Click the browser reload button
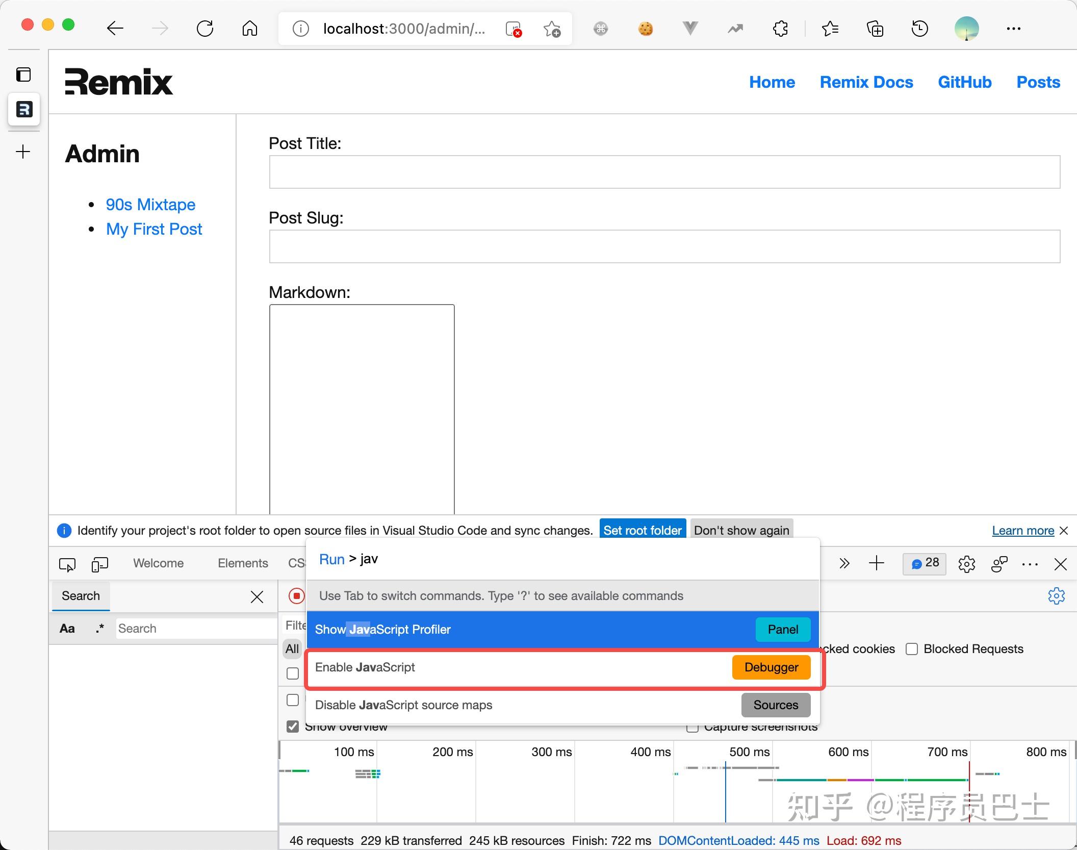 tap(205, 29)
